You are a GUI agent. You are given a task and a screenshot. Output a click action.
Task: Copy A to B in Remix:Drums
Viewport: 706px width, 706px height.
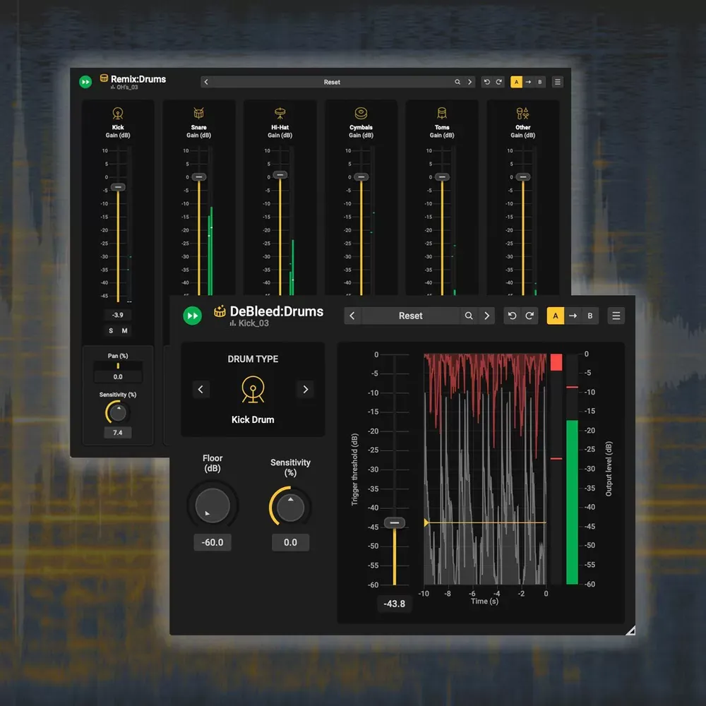(x=528, y=82)
